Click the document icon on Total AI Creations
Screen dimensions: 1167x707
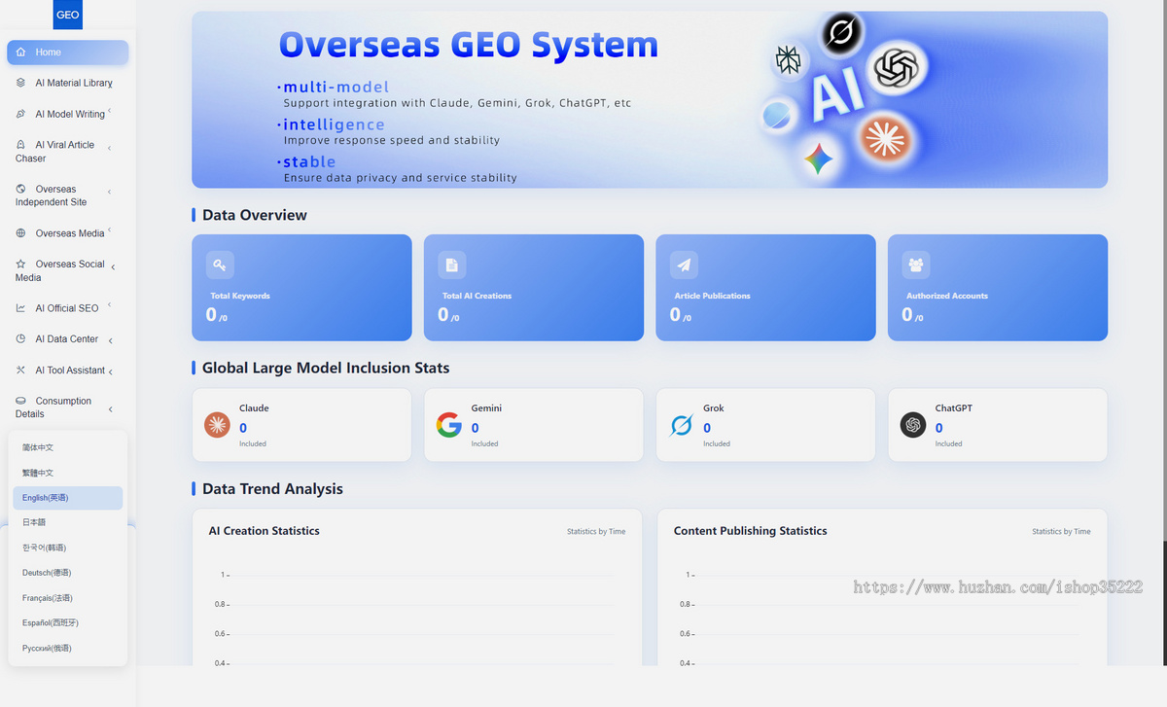452,265
